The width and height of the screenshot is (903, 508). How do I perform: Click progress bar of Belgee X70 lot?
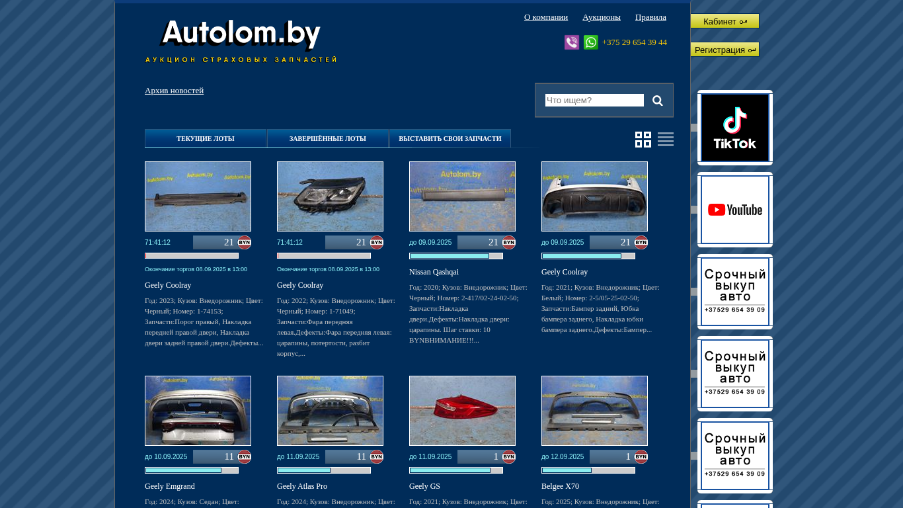588,470
